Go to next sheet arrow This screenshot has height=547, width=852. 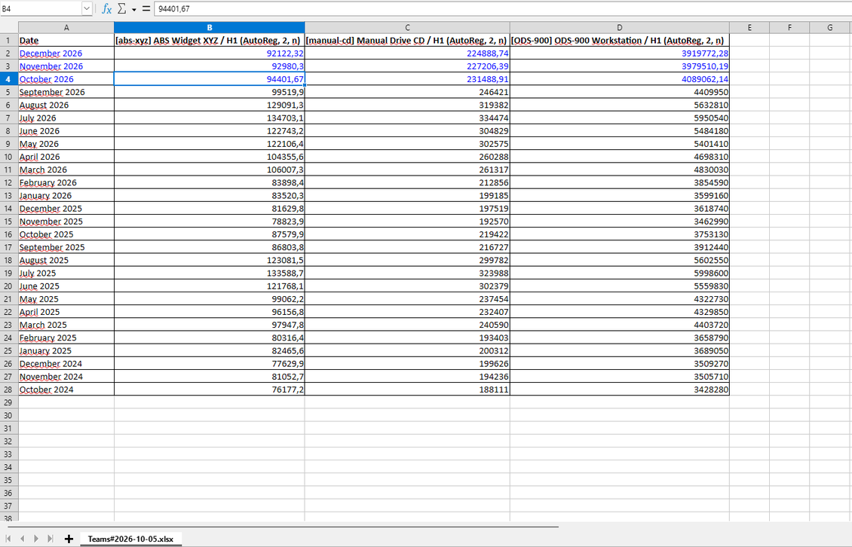click(x=36, y=538)
